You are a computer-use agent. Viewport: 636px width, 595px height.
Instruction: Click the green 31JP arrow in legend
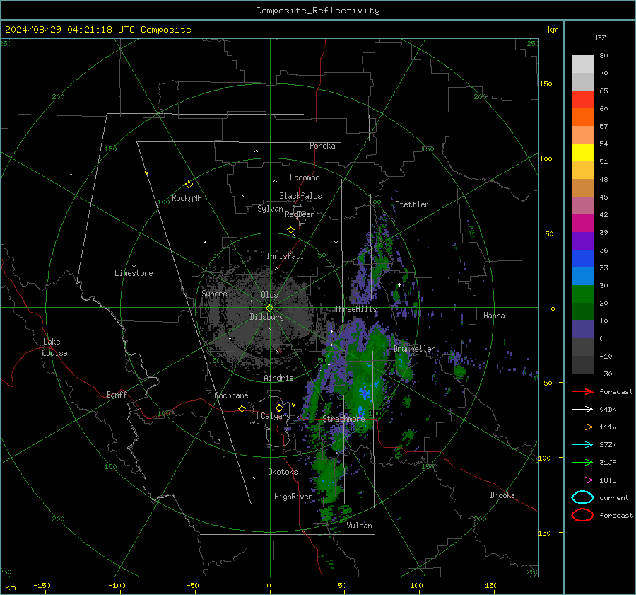[x=582, y=462]
